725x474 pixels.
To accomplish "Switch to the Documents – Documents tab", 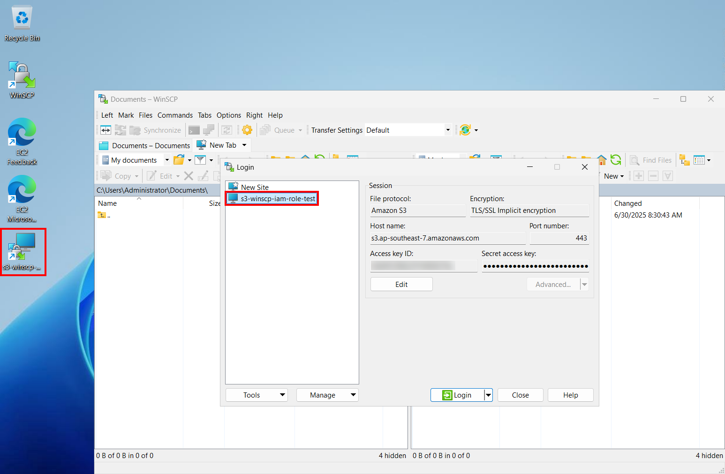I will [144, 146].
